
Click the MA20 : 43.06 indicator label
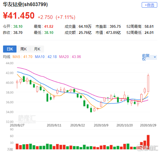click(x=70, y=56)
